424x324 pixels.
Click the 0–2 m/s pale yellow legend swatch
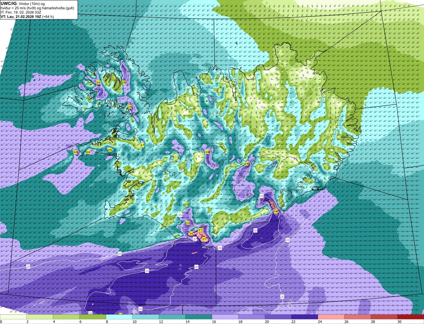pos(13,317)
